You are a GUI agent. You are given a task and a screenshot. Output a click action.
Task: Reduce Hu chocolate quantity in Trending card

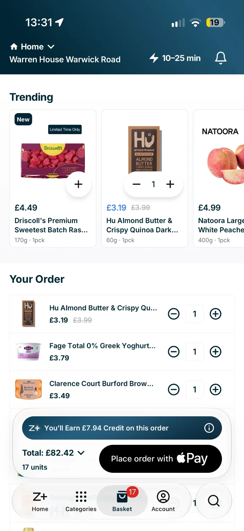(x=136, y=184)
